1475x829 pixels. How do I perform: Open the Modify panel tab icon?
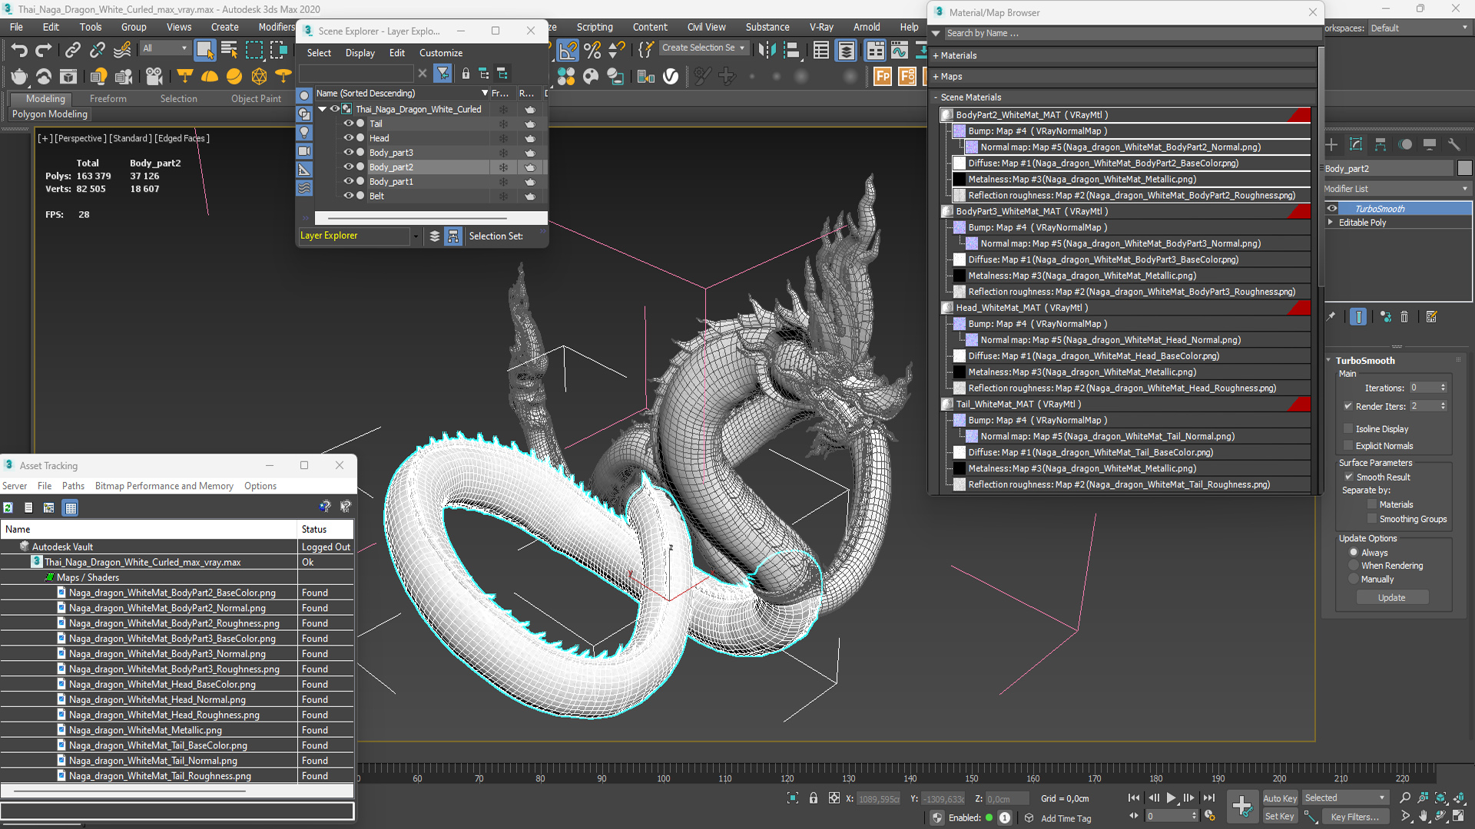click(x=1356, y=144)
